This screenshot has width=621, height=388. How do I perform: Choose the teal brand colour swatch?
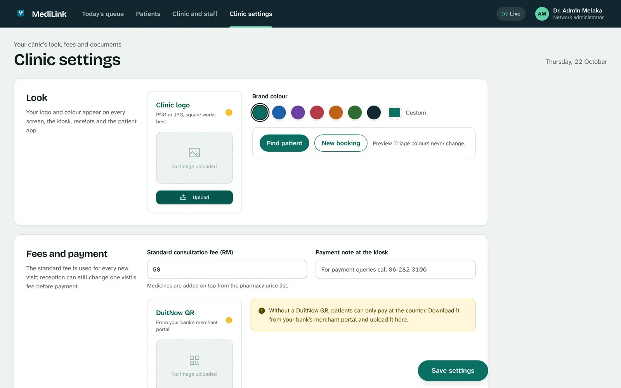click(x=260, y=113)
